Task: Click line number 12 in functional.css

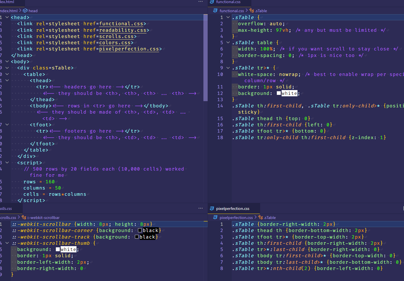Action: tap(220, 93)
